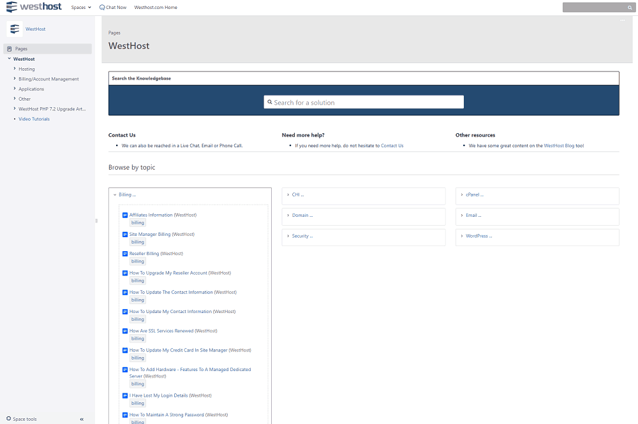Click the Space tools gear icon

click(x=8, y=418)
